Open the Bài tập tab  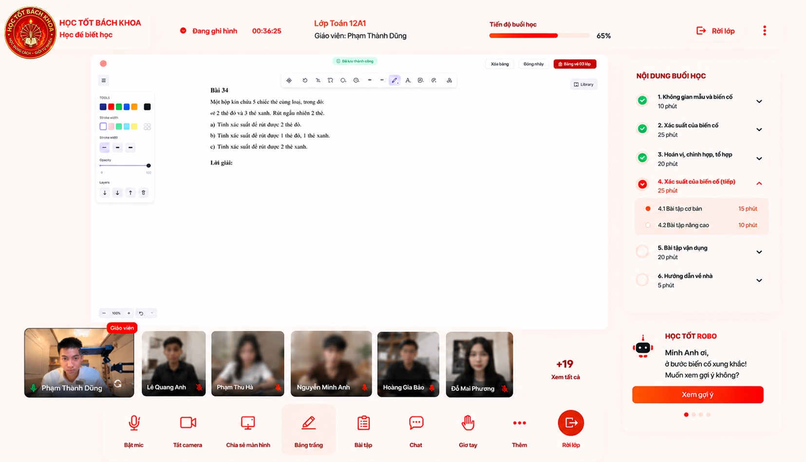[x=363, y=430]
